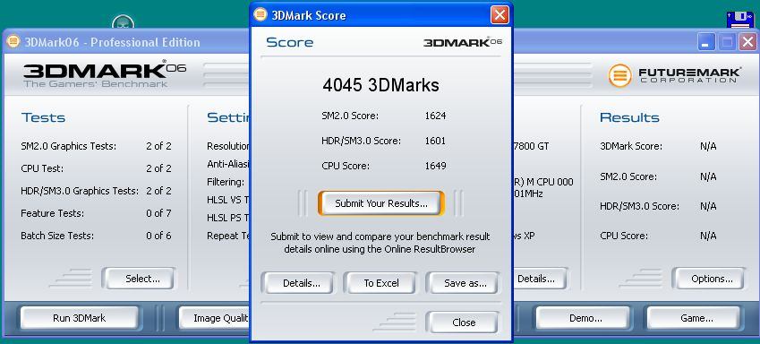
Task: Click Select... under Tests
Action: pos(140,279)
